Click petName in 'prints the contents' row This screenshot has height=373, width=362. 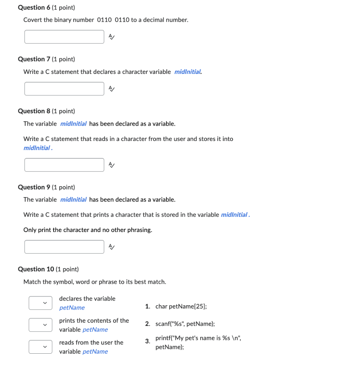pos(95,329)
